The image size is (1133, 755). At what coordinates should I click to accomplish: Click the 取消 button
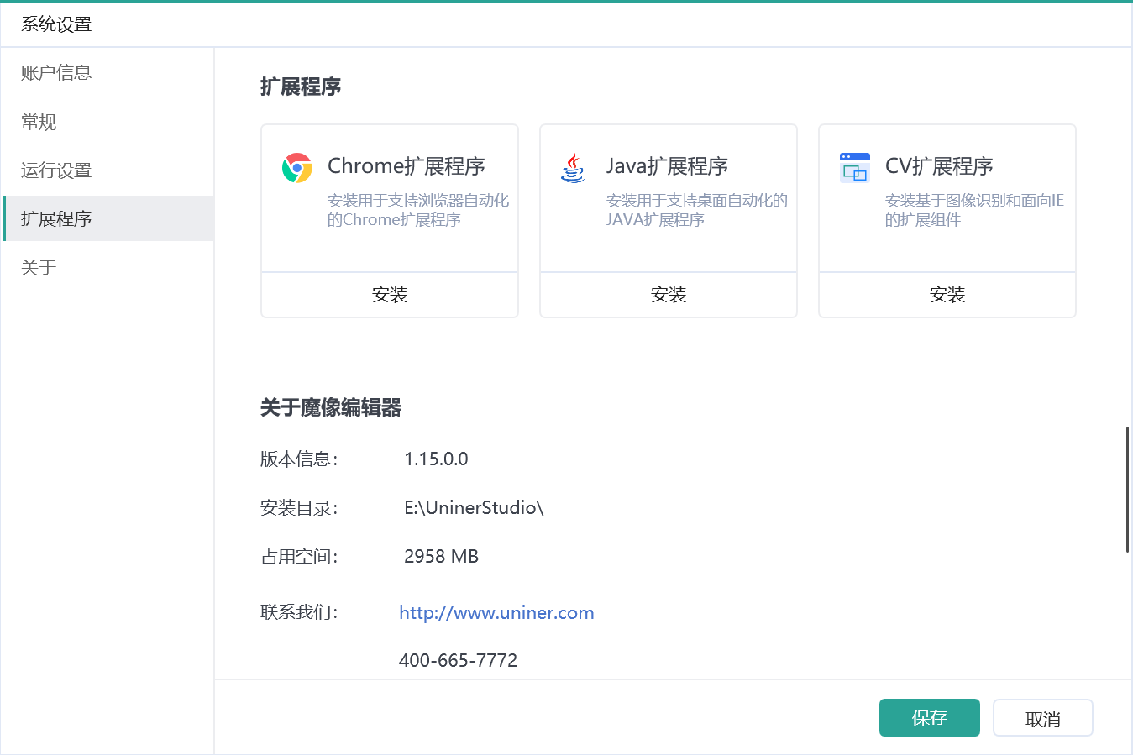click(x=1043, y=718)
